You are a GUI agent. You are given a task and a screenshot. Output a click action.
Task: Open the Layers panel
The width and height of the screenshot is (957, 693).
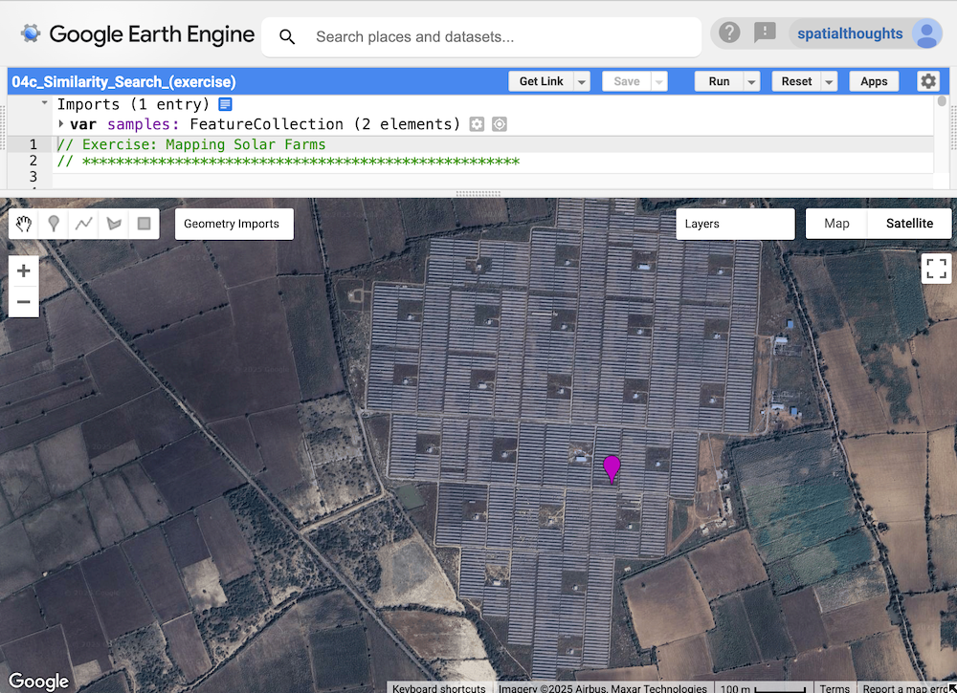(x=734, y=224)
